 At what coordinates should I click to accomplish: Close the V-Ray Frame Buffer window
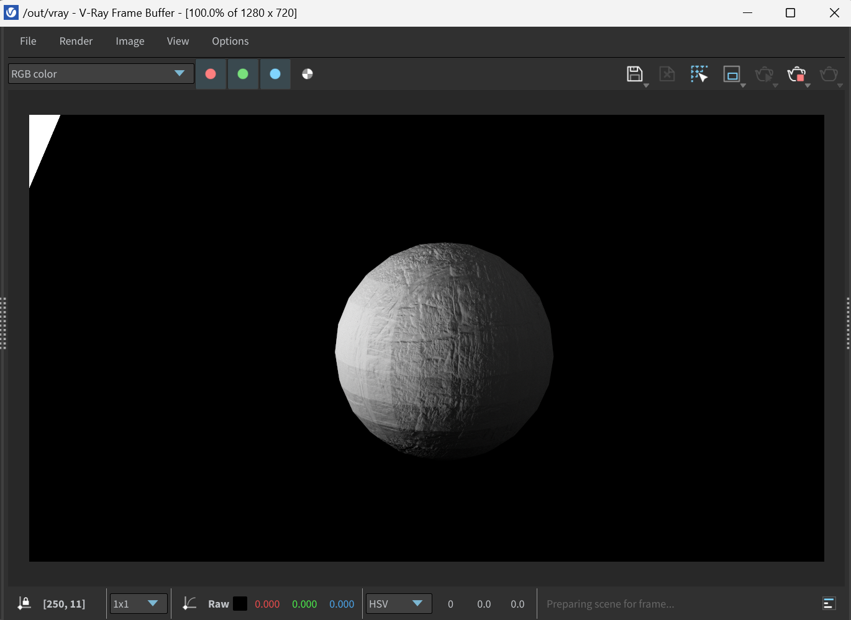coord(834,13)
